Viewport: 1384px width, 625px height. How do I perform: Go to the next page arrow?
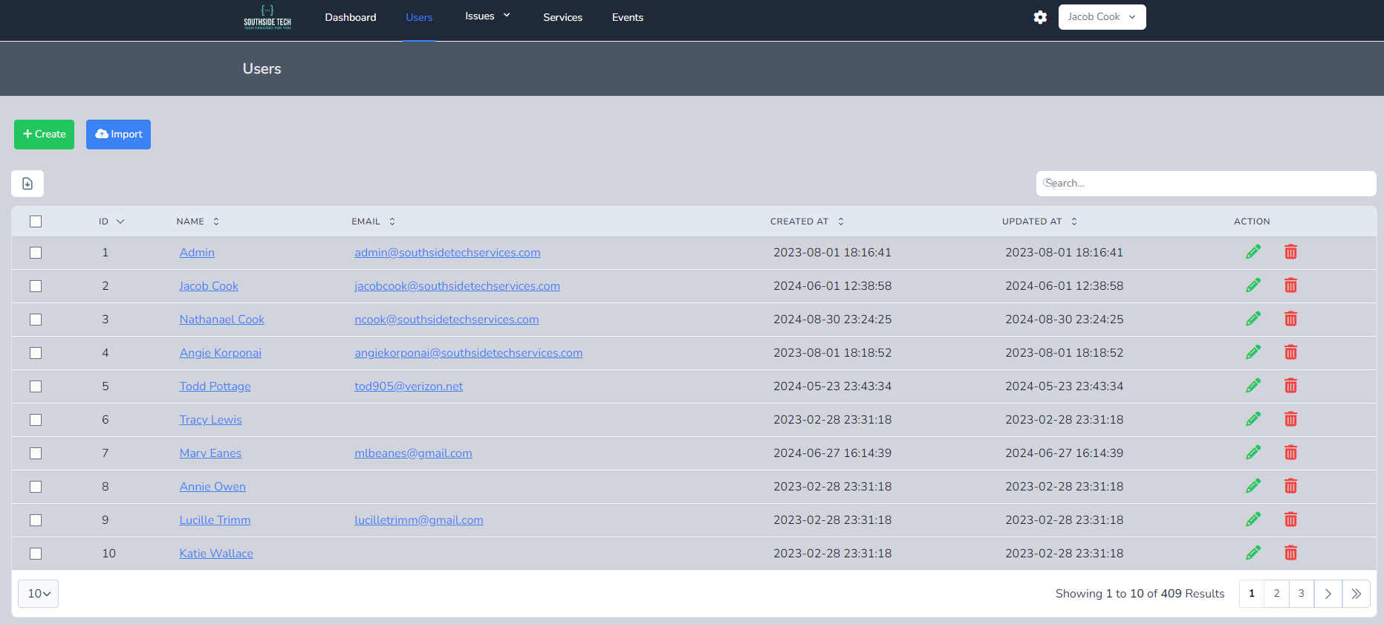1328,594
